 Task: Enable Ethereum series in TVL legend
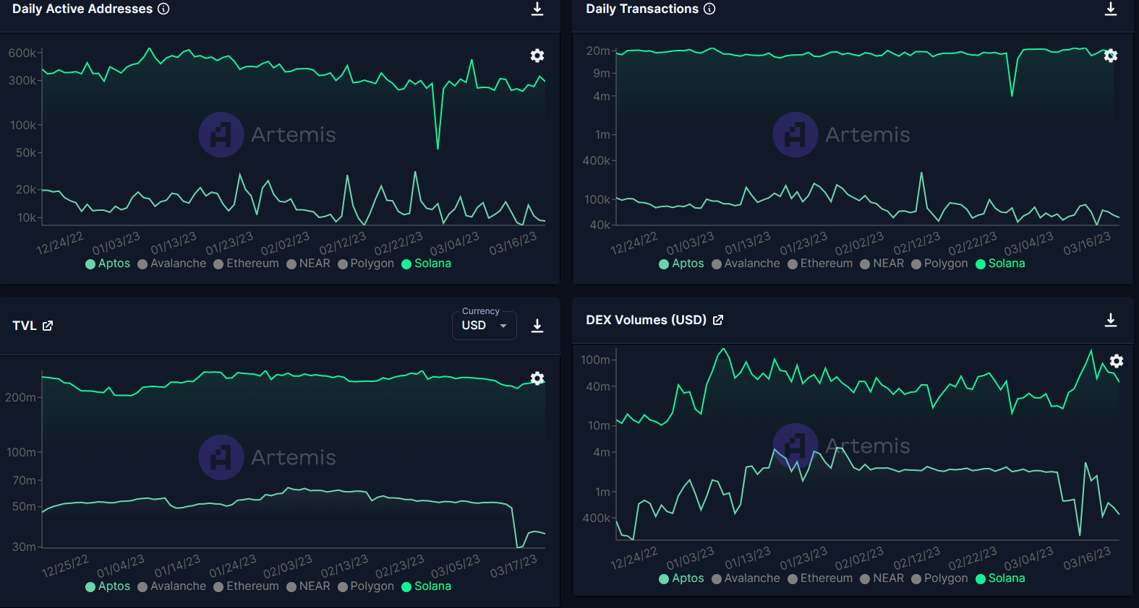pyautogui.click(x=246, y=586)
